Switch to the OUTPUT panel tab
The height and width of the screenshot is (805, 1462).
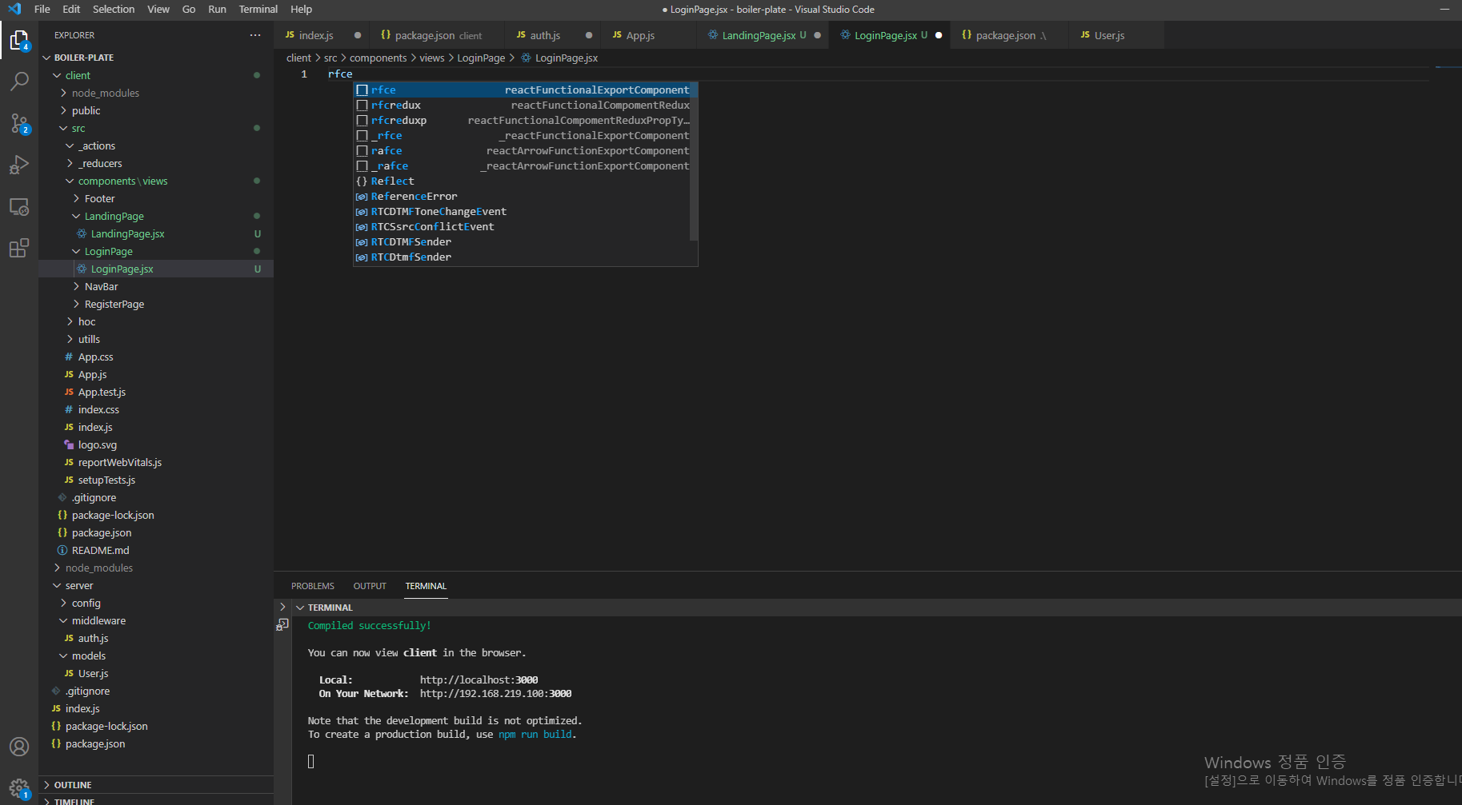click(x=370, y=586)
